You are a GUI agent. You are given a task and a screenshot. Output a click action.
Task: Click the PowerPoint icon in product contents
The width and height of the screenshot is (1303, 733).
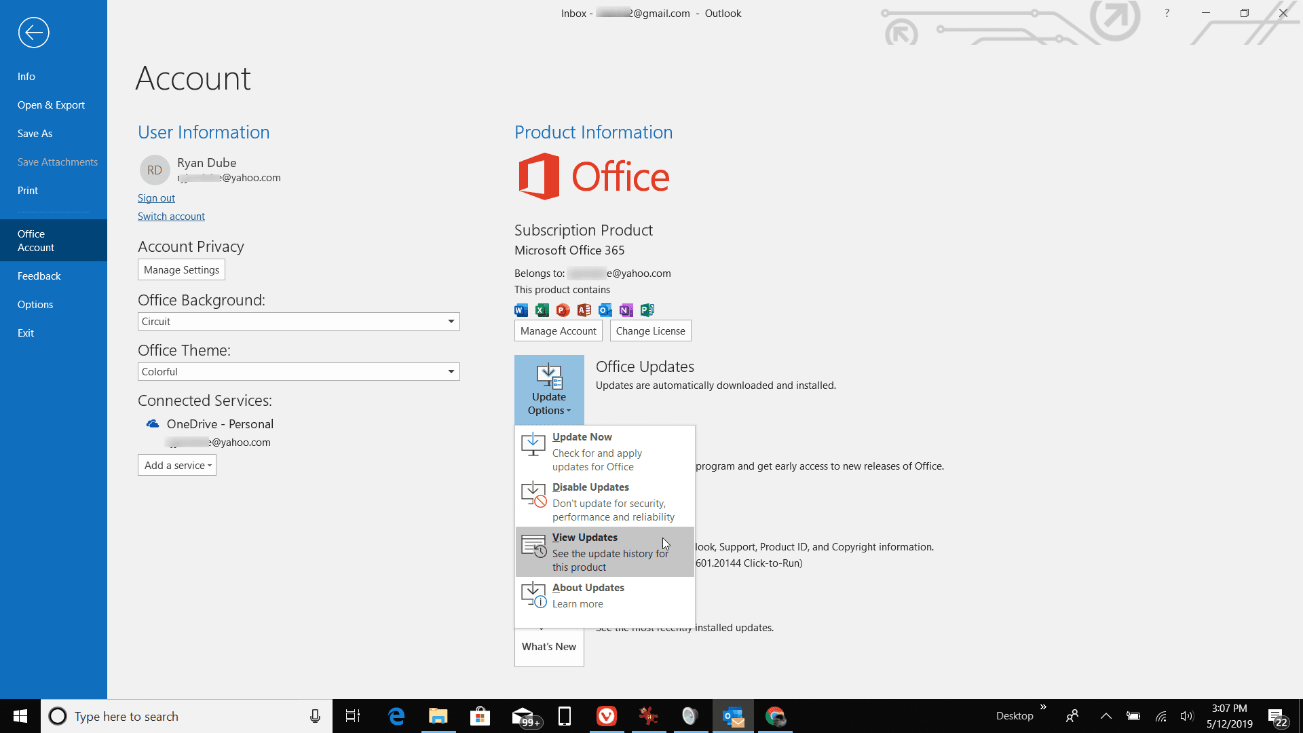[x=562, y=309]
